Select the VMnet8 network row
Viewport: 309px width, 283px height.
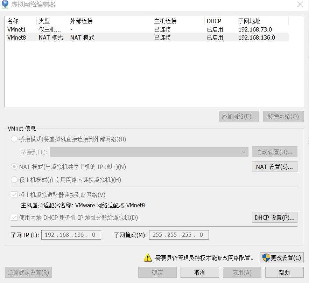148,37
